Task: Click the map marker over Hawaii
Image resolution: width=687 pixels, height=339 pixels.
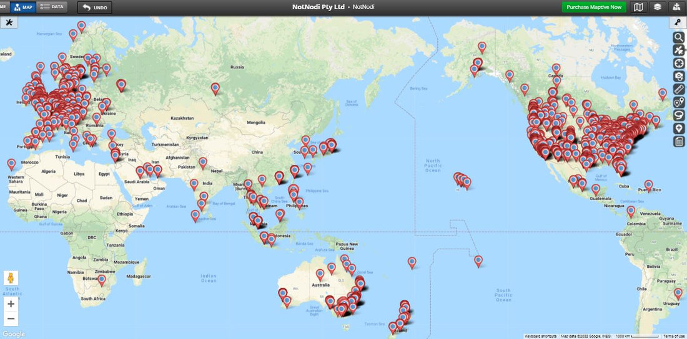Action: 462,180
